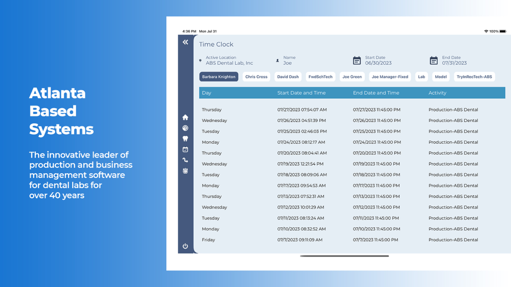Click the End Date calendar icon

pos(434,61)
